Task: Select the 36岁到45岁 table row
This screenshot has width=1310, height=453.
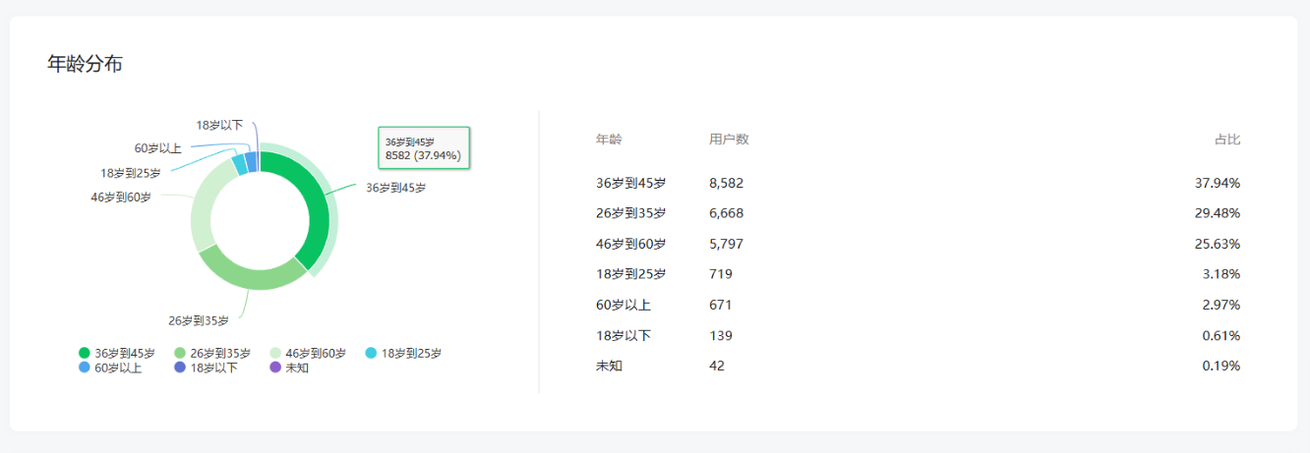Action: coord(630,183)
